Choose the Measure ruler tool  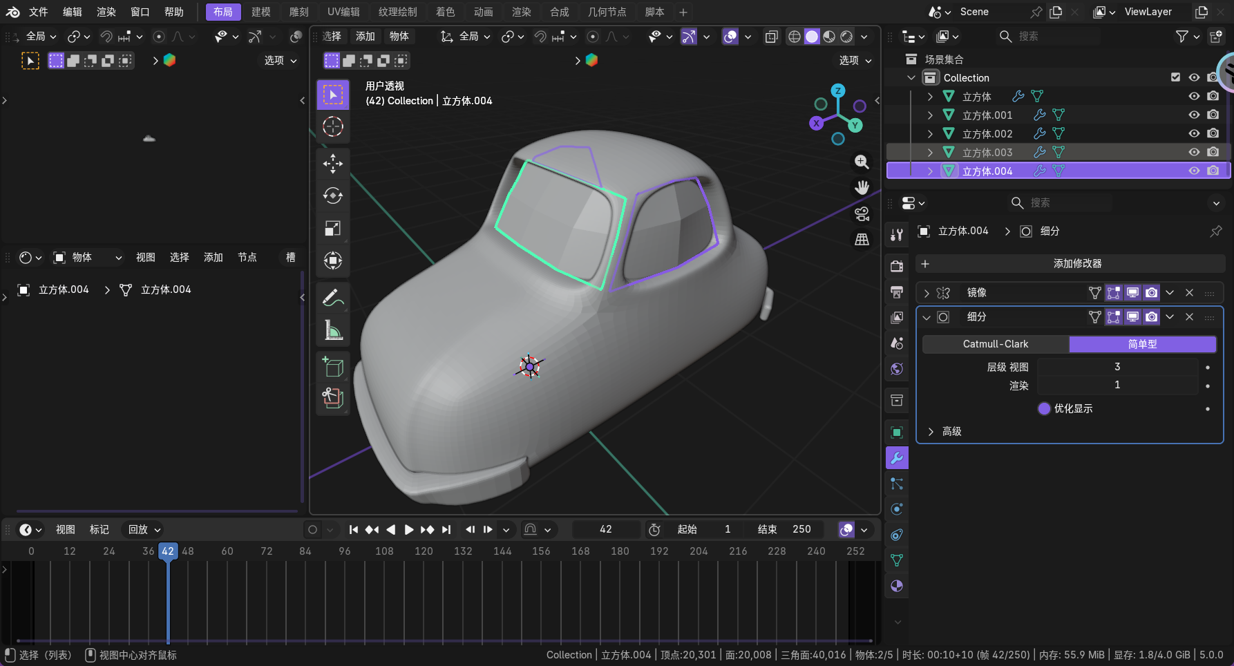[x=333, y=330]
